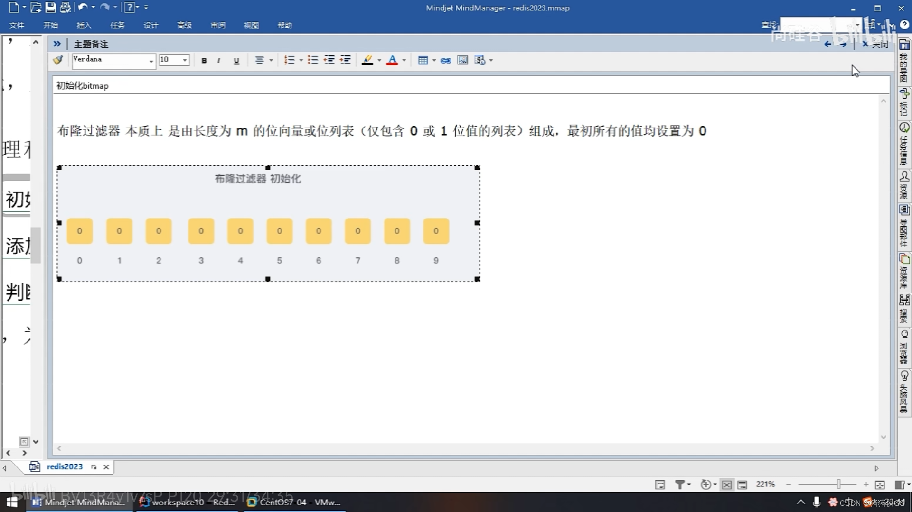Click the Open file icon
Viewport: 912px width, 512px height.
pyautogui.click(x=36, y=7)
